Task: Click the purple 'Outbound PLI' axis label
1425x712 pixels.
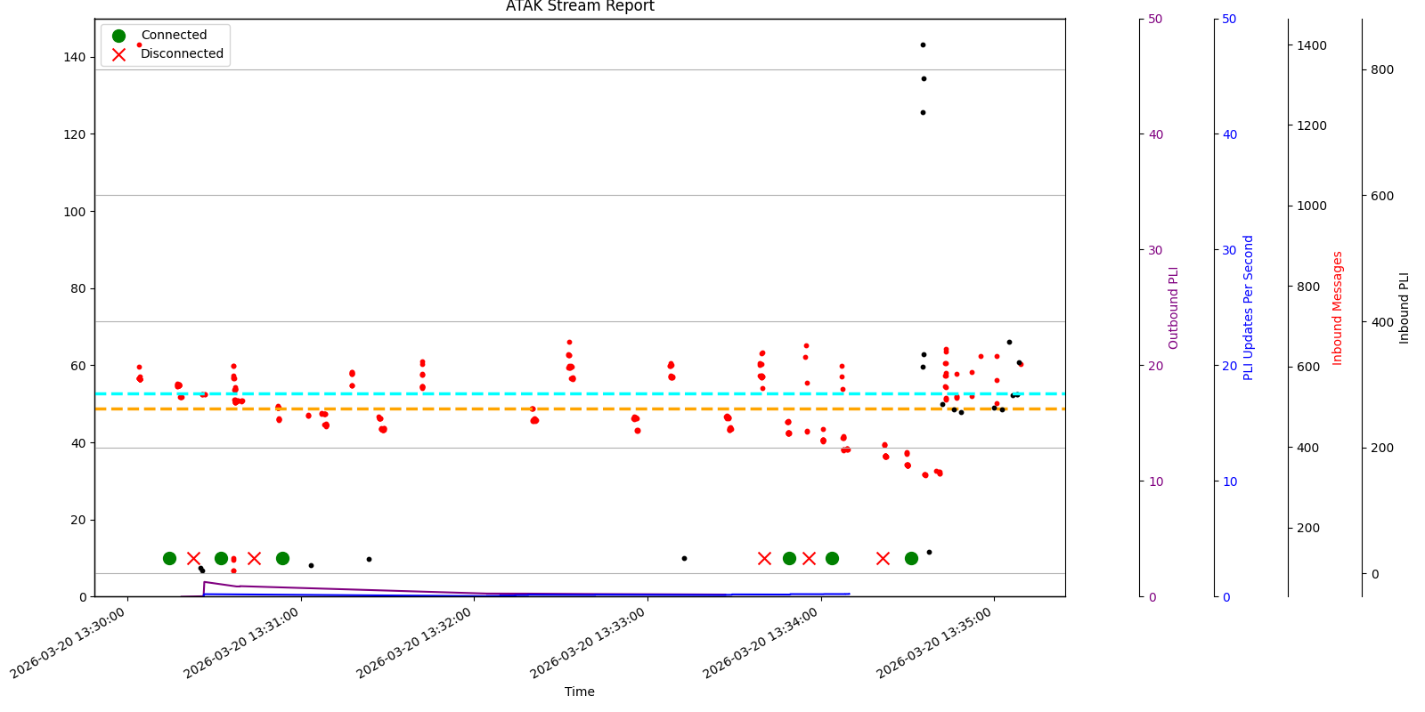Action: (x=1173, y=307)
